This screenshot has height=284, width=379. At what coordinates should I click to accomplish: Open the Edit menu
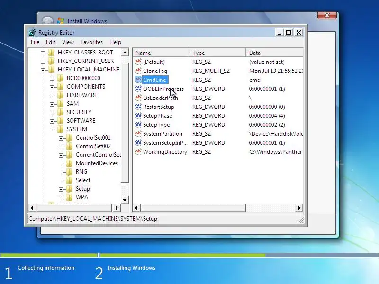click(x=51, y=42)
